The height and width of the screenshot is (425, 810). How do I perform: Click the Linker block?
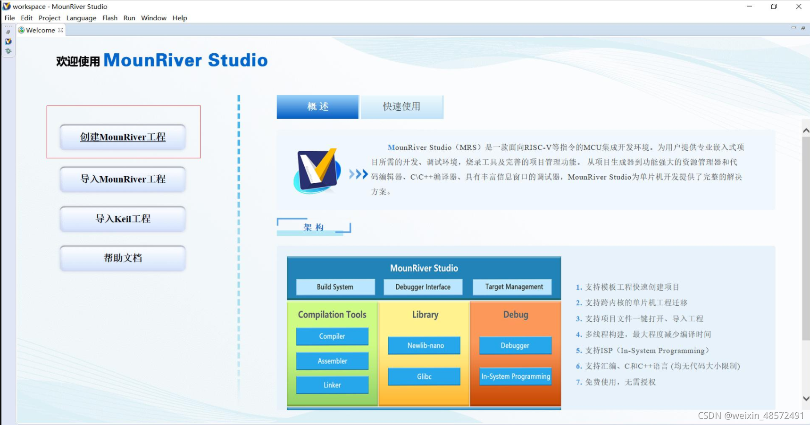332,385
